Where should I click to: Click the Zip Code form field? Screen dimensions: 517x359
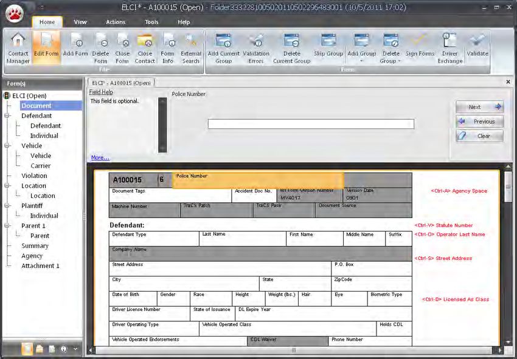coord(372,284)
